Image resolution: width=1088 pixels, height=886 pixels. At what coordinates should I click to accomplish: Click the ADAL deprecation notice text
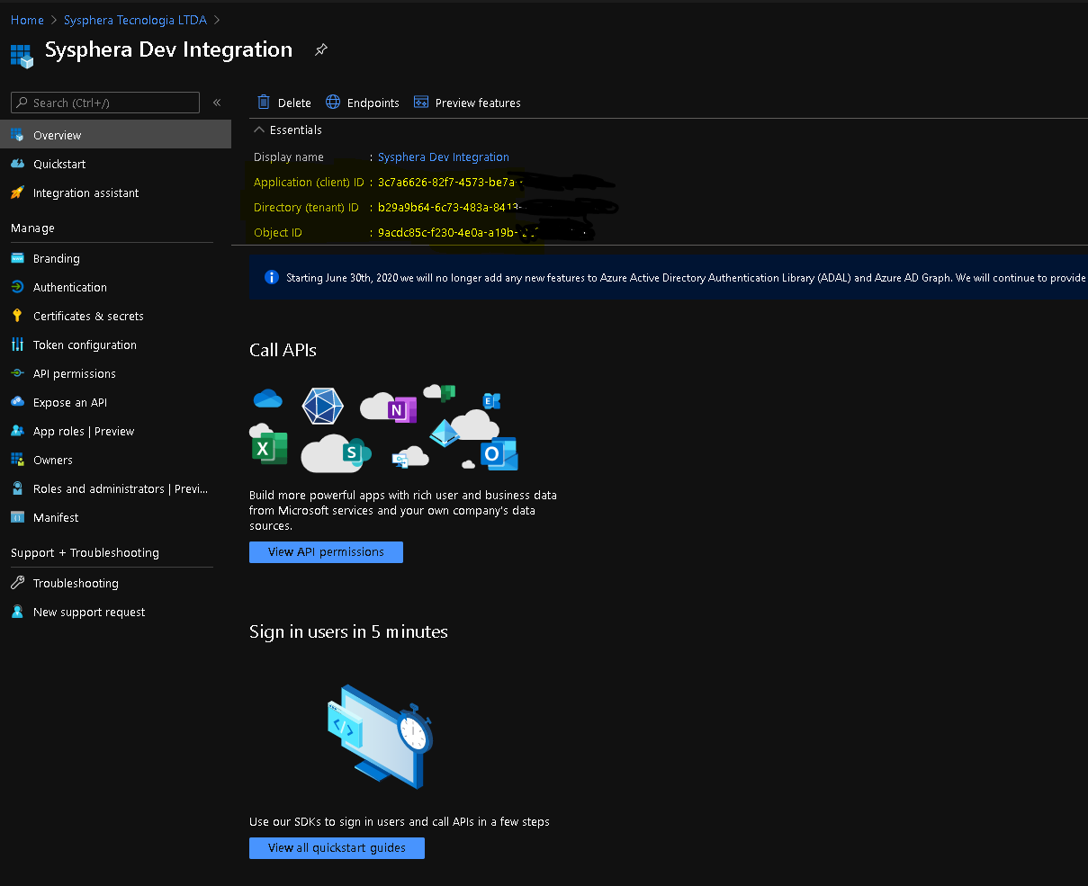pos(686,278)
